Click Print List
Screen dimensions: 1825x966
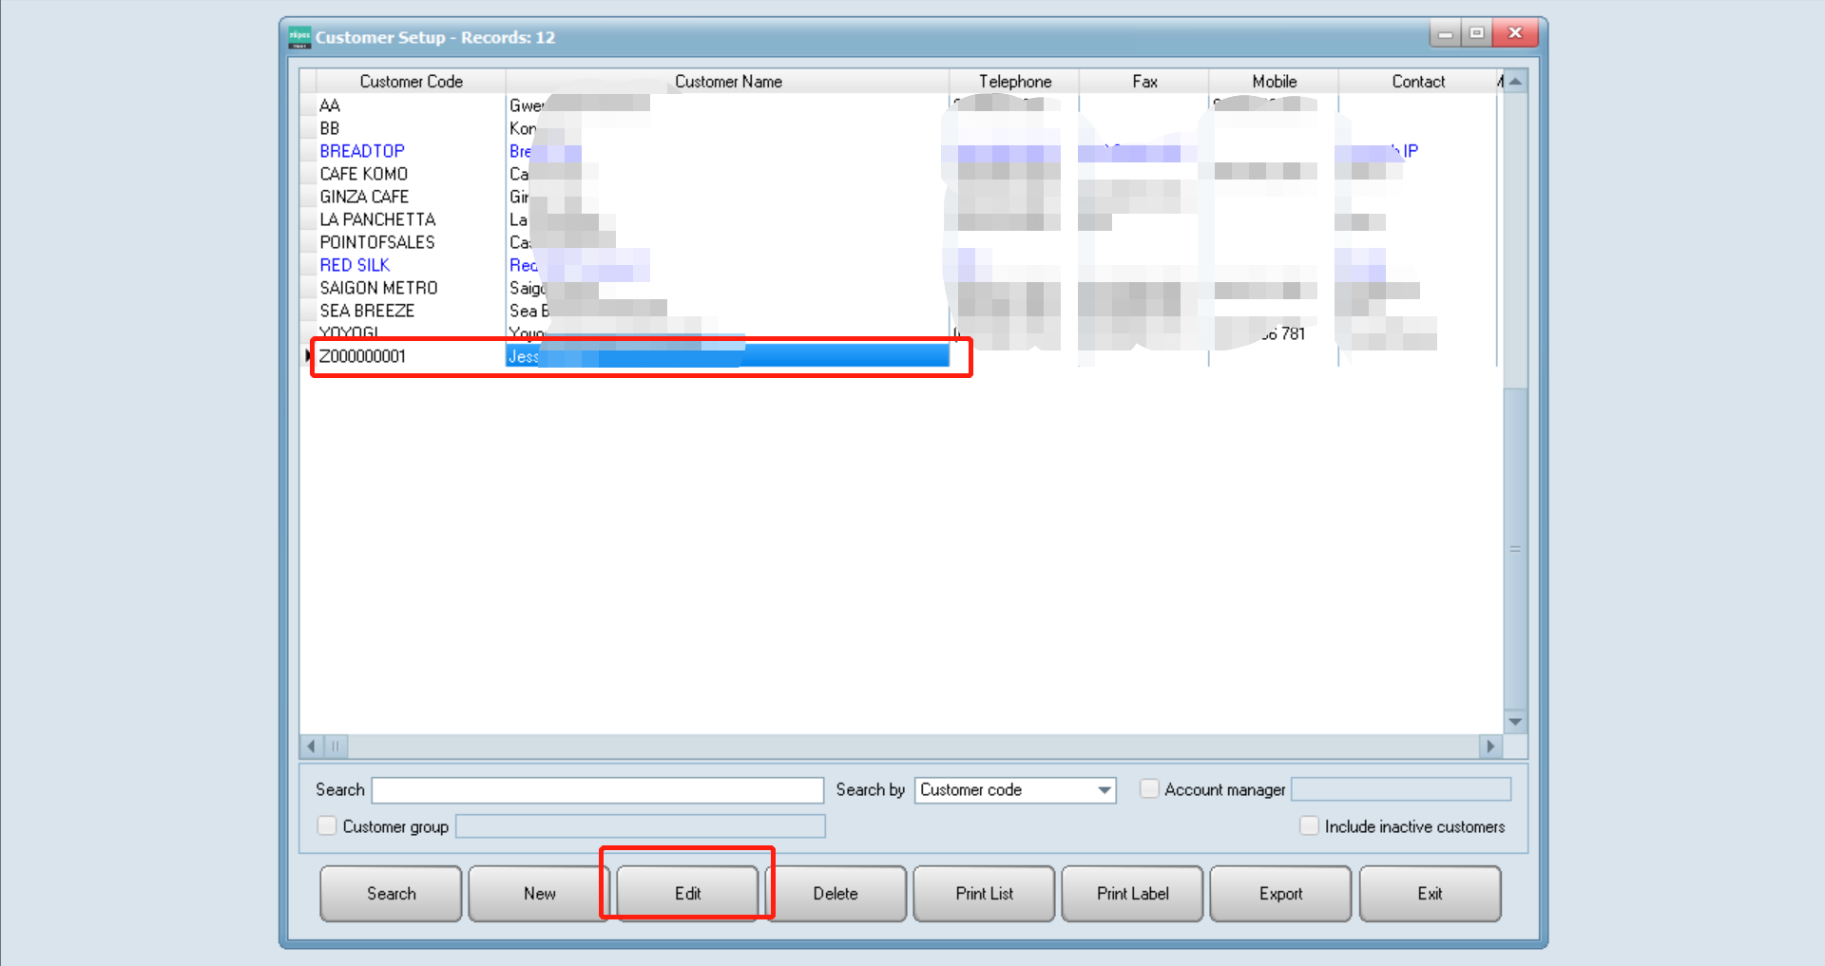click(984, 893)
